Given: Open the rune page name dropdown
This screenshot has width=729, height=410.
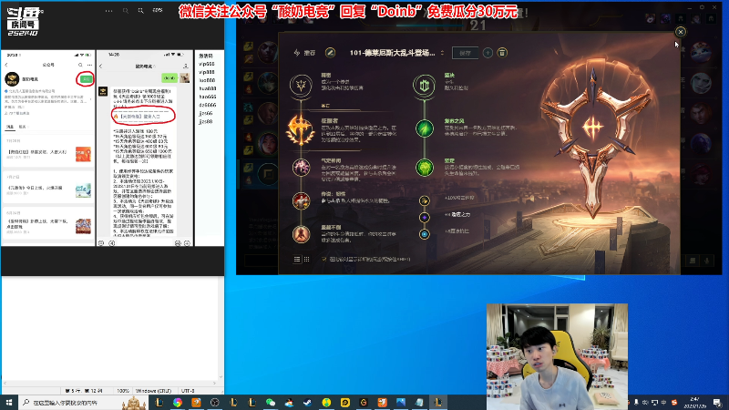Looking at the screenshot, I should coord(442,53).
